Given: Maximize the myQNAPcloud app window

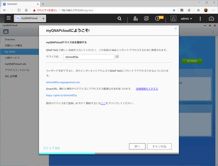Looking at the screenshot, I should click(210, 25).
